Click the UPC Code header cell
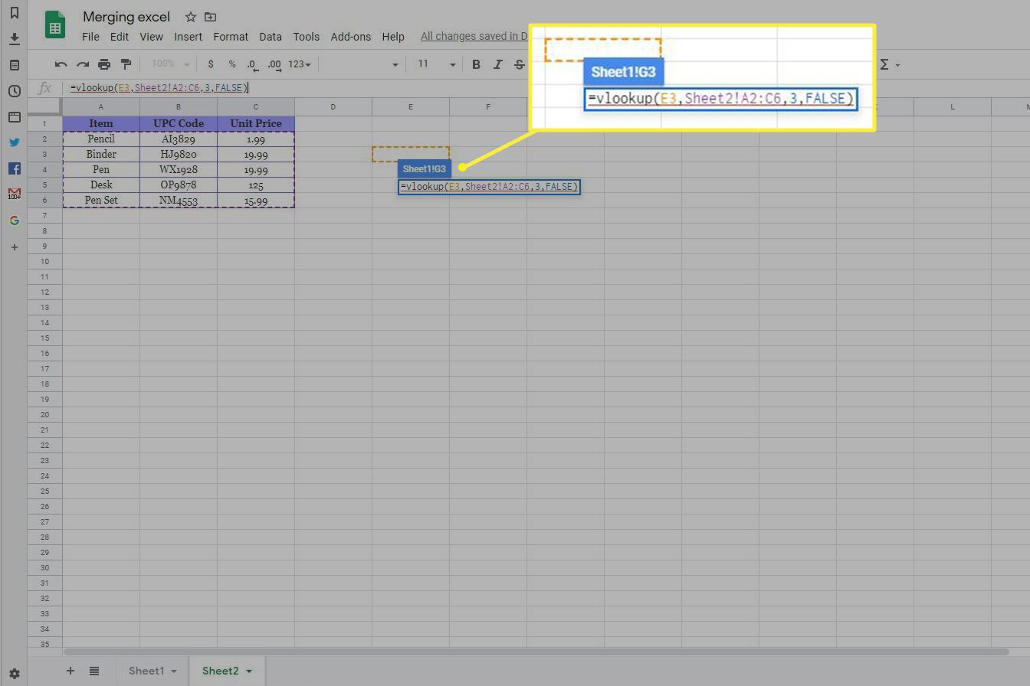The image size is (1030, 686). point(179,123)
